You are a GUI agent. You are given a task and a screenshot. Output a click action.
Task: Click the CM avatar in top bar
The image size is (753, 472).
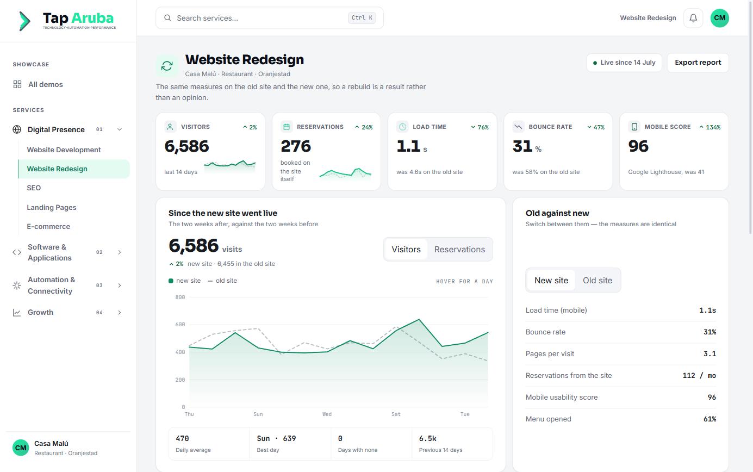[x=719, y=18]
